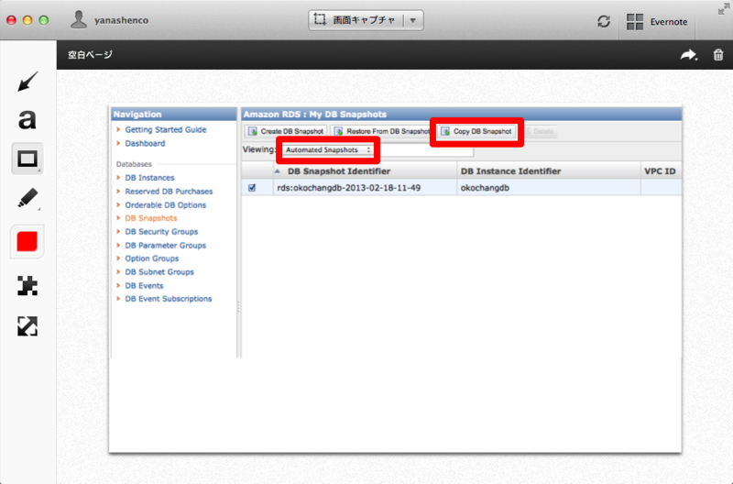Click the yanashenco user account icon
This screenshot has height=484, width=733.
coord(79,19)
